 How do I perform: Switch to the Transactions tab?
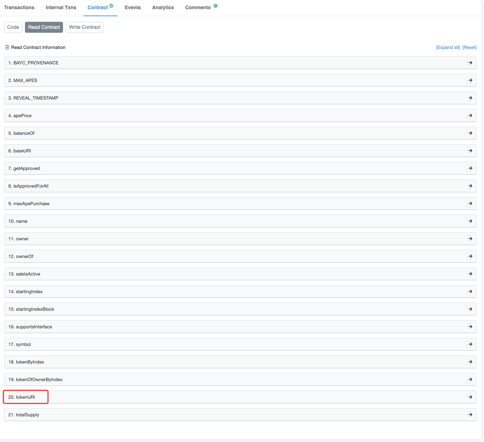click(x=19, y=8)
